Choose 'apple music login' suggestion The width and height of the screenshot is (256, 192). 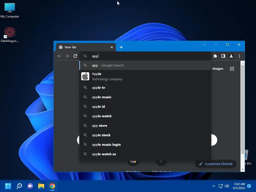click(x=145, y=144)
